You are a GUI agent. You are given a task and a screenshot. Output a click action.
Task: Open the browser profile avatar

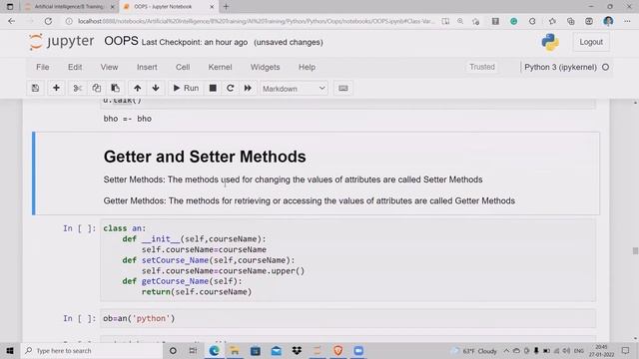pyautogui.click(x=608, y=21)
